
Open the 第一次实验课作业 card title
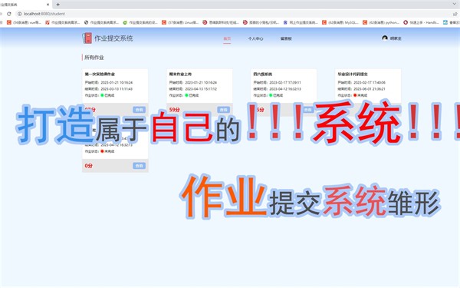(x=100, y=74)
